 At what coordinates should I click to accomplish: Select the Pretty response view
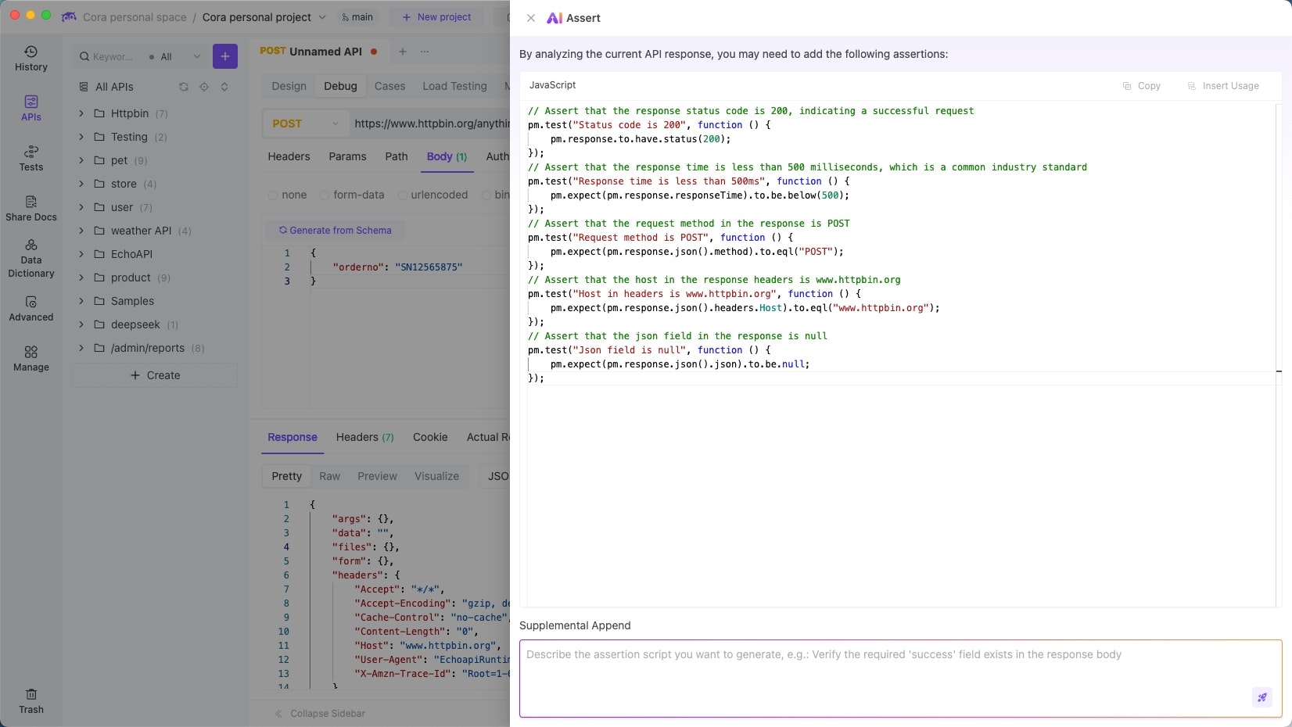pyautogui.click(x=287, y=476)
